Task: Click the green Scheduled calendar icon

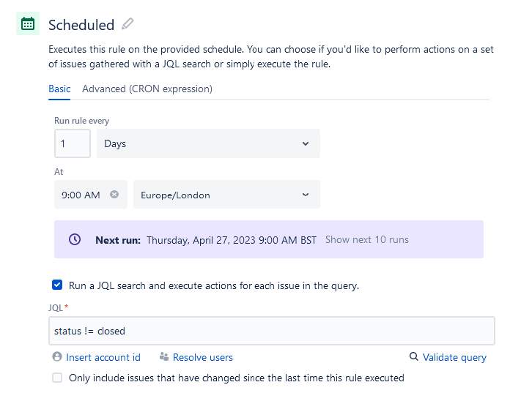Action: (28, 23)
